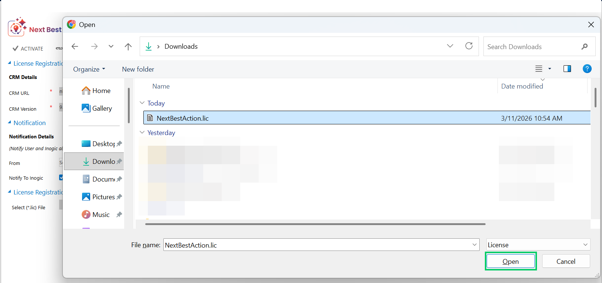Click the Open button
The height and width of the screenshot is (283, 602).
(x=510, y=262)
